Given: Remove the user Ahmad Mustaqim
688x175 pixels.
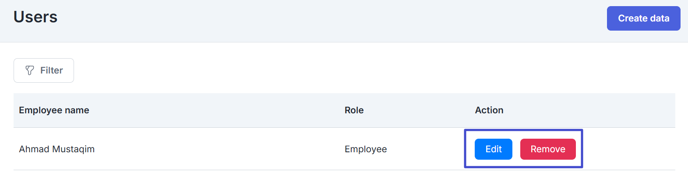Looking at the screenshot, I should coord(547,149).
